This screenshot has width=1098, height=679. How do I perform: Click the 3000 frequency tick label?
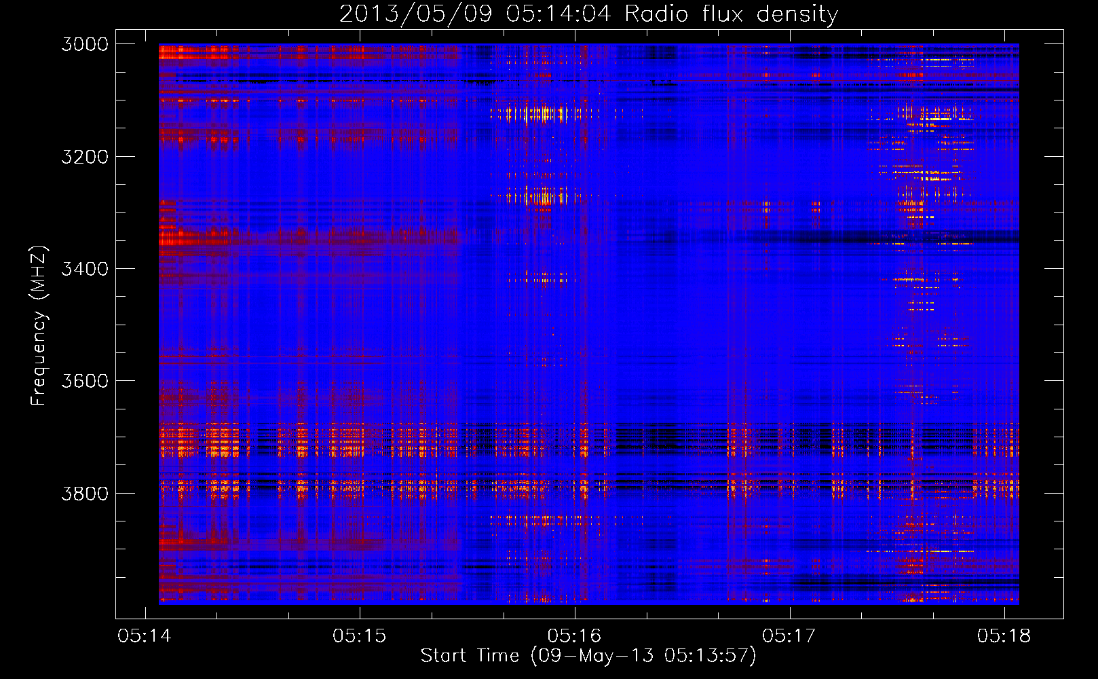(x=85, y=44)
